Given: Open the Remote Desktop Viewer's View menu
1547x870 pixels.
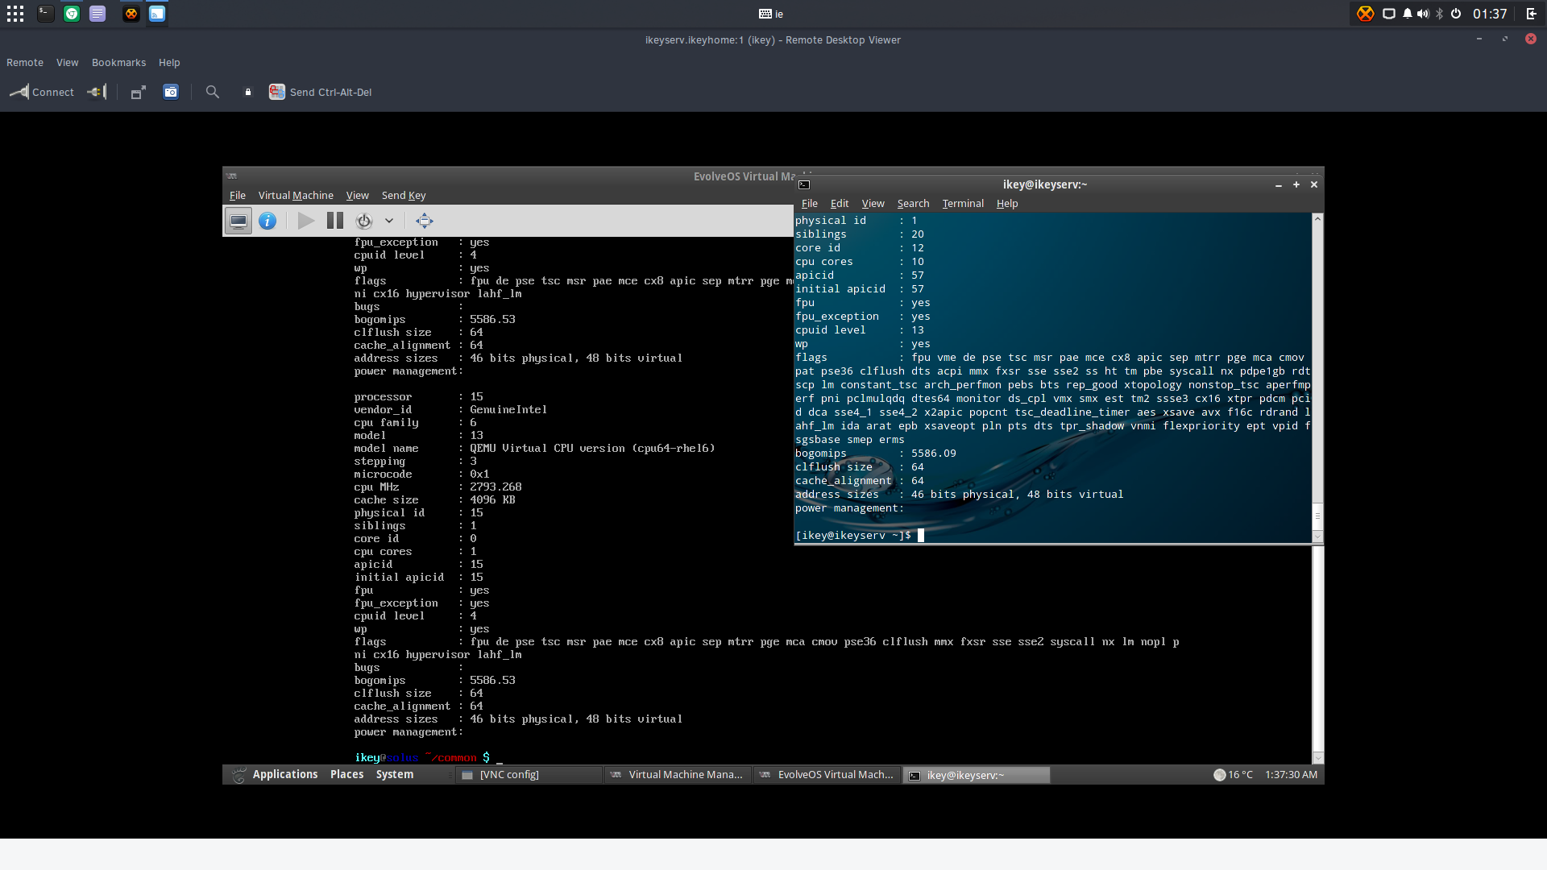Looking at the screenshot, I should pyautogui.click(x=68, y=63).
